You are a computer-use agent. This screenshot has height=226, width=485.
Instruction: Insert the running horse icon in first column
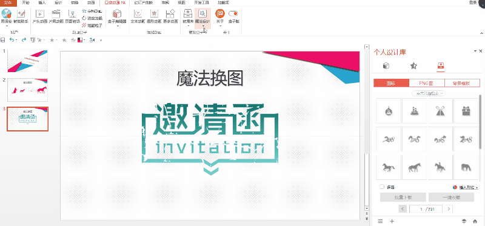[389, 167]
